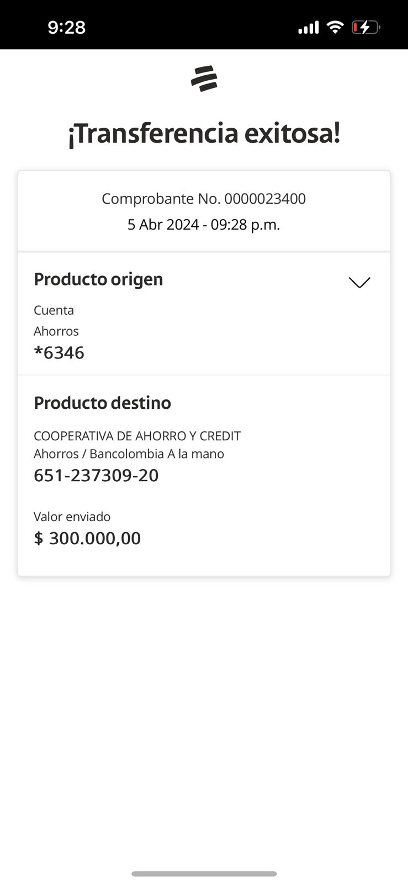The image size is (408, 885).
Task: Tap the Bancolombia logo icon
Action: point(204,79)
